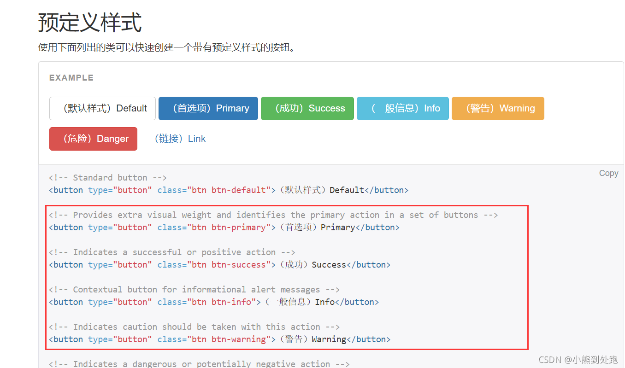Screen dimensions: 625x368
Task: Click the blue (首选项) Primary button
Action: (x=208, y=108)
